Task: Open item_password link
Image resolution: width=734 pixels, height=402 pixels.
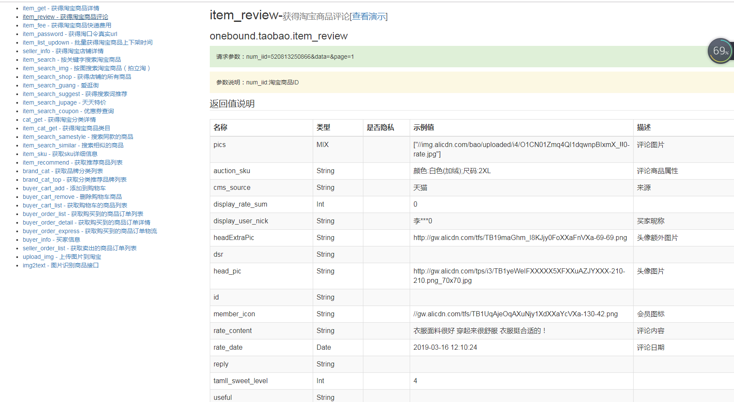Action: tap(70, 34)
